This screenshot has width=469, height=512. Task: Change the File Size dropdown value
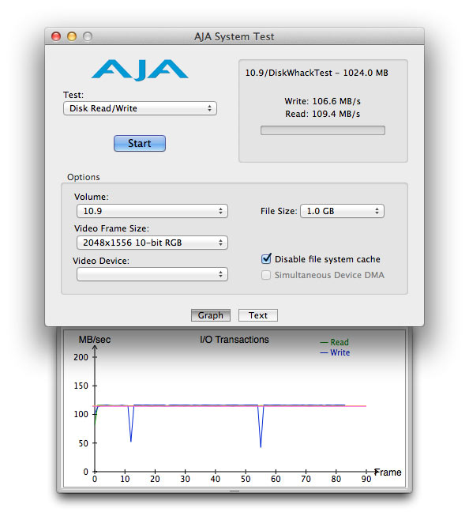point(342,211)
